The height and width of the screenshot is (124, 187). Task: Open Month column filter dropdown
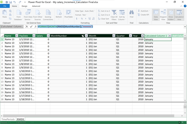coord(114,36)
